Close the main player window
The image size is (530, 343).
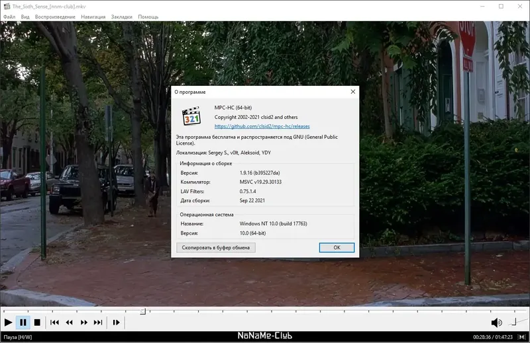coord(520,6)
